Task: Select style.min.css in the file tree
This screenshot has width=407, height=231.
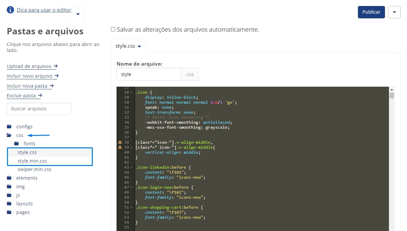Action: (x=32, y=161)
